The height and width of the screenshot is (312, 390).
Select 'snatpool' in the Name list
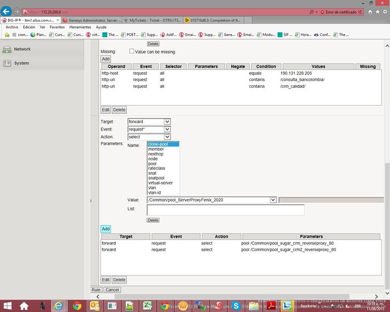click(157, 178)
